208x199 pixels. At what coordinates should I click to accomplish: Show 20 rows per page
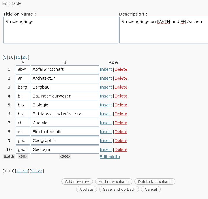pyautogui.click(x=25, y=57)
